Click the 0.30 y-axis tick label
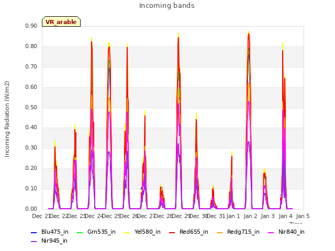This screenshot has width=335, height=251. [31, 147]
